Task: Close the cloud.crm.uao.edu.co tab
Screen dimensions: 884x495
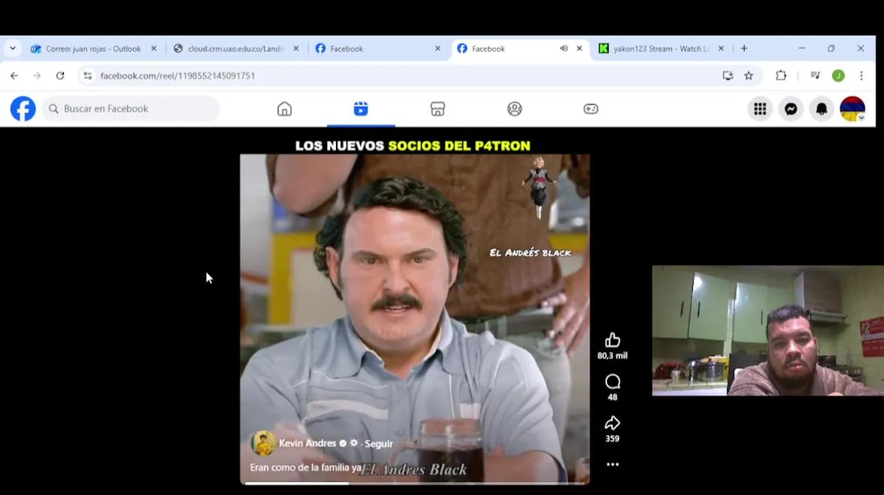Action: (296, 49)
